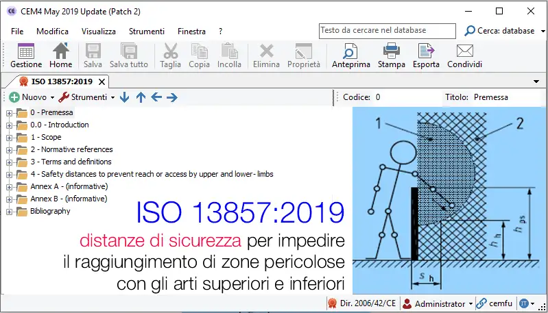This screenshot has height=313, width=548.
Task: Open Proprietà from toolbar
Action: pyautogui.click(x=304, y=51)
